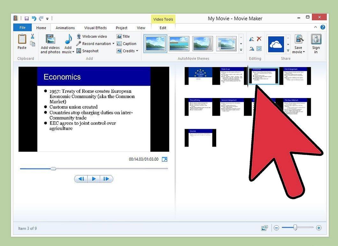Click the Add videos and photos icon

(x=50, y=39)
